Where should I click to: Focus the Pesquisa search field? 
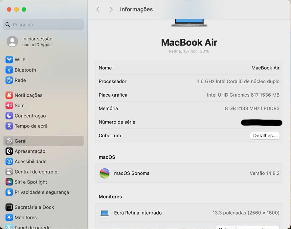click(x=43, y=25)
